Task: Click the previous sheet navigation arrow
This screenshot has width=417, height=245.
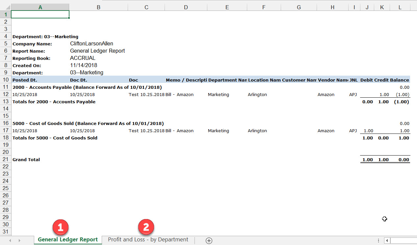Action: click(x=10, y=240)
